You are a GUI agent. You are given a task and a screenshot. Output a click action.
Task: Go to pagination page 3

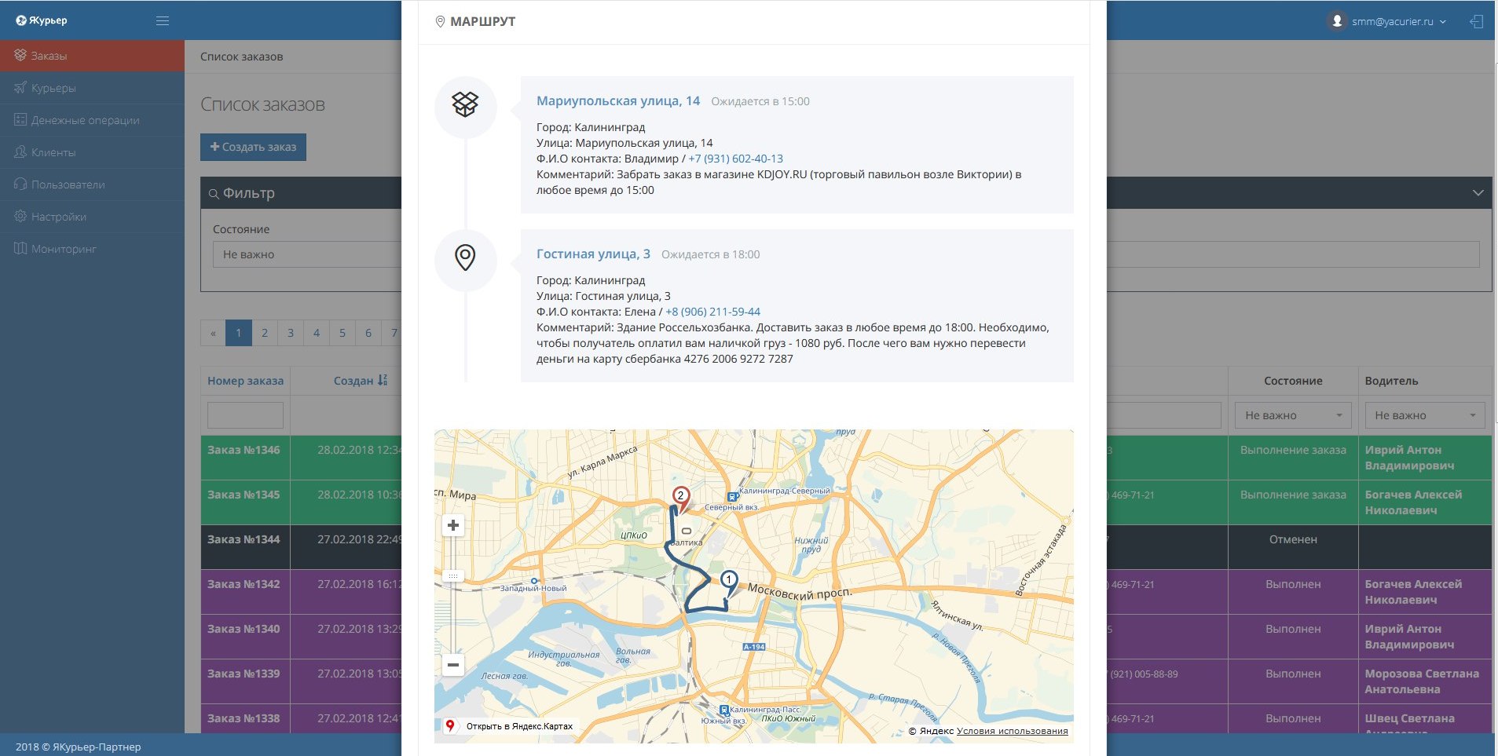[291, 333]
